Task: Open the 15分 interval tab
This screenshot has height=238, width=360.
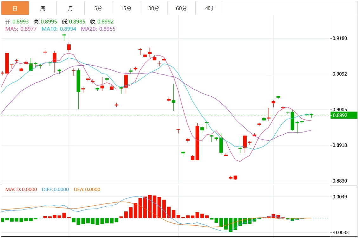Action: [126, 8]
